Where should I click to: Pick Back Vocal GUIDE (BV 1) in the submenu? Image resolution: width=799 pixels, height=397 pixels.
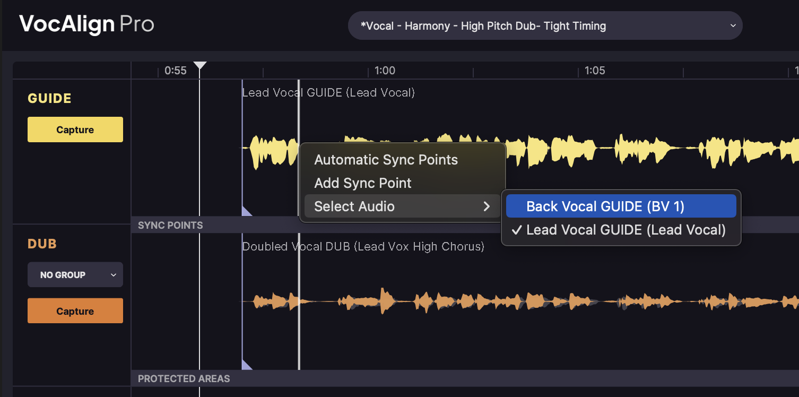click(605, 206)
